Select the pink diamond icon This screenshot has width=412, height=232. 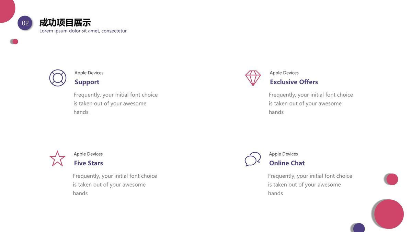click(x=253, y=78)
